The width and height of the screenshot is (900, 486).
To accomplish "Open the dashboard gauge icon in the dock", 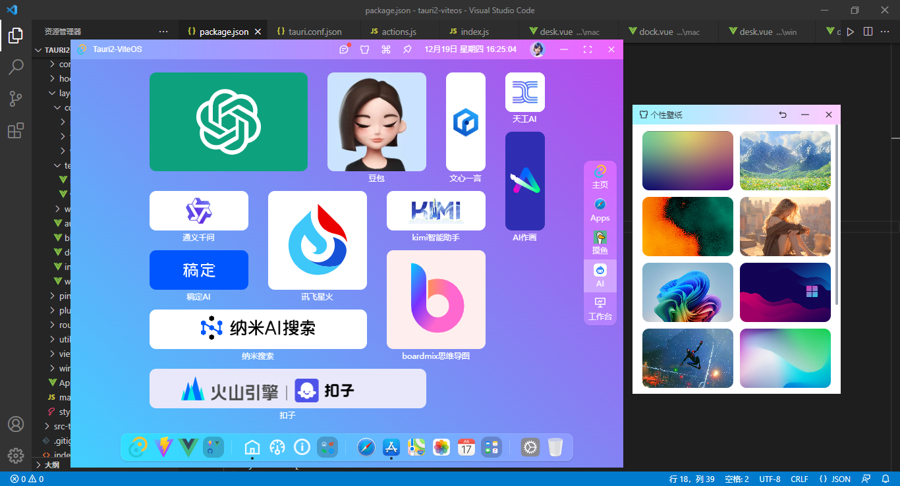I will coord(277,447).
